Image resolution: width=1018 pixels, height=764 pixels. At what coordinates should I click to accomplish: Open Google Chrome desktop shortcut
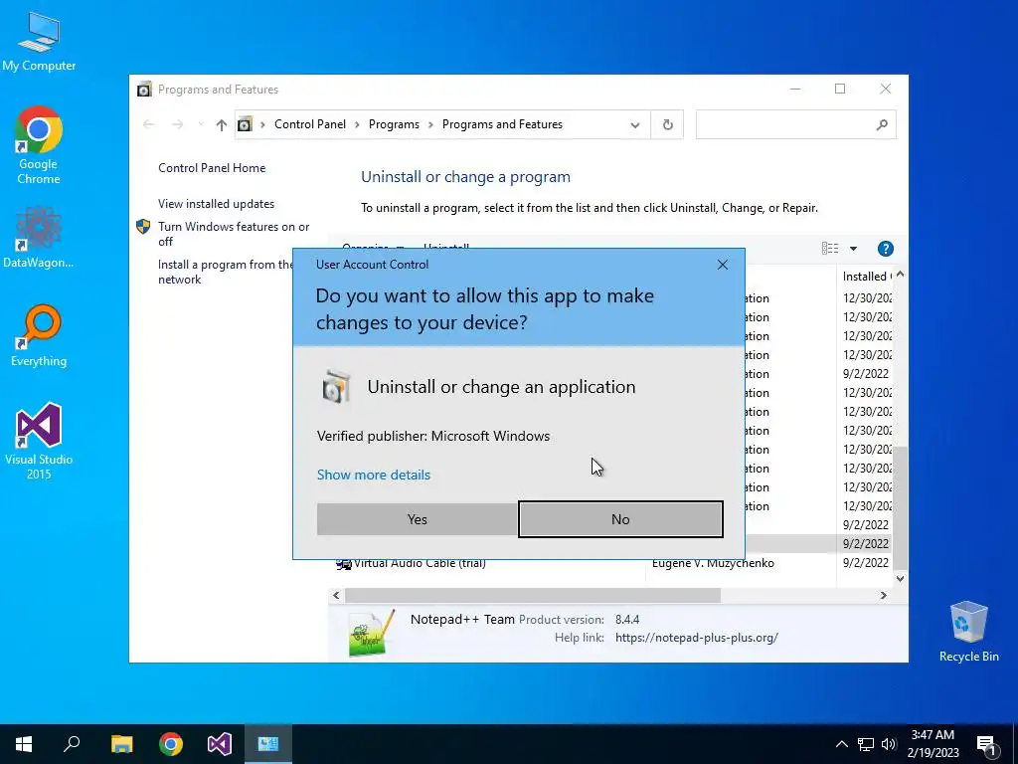(39, 145)
